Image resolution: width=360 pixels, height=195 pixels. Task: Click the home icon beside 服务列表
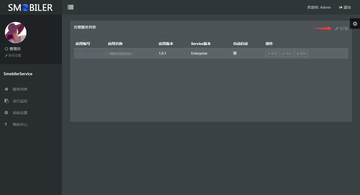click(x=7, y=89)
